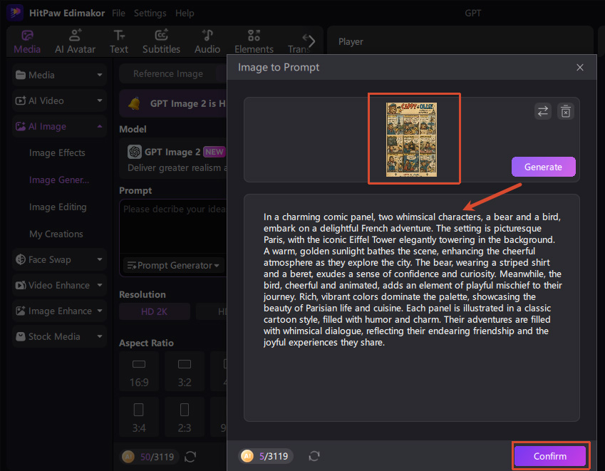Viewport: 605px width, 471px height.
Task: Click the Reference Image tab
Action: coord(168,73)
